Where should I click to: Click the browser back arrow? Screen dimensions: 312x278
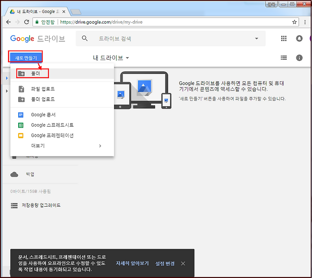tap(8, 22)
